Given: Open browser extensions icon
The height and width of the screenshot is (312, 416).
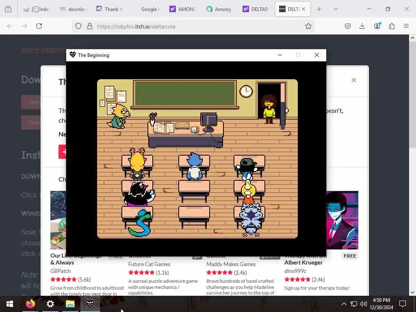Looking at the screenshot, I should pyautogui.click(x=392, y=26).
